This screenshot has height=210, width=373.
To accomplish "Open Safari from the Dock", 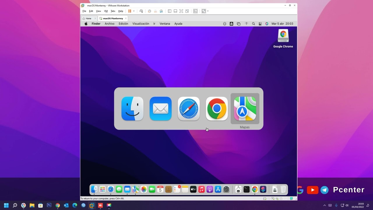I will tap(111, 190).
